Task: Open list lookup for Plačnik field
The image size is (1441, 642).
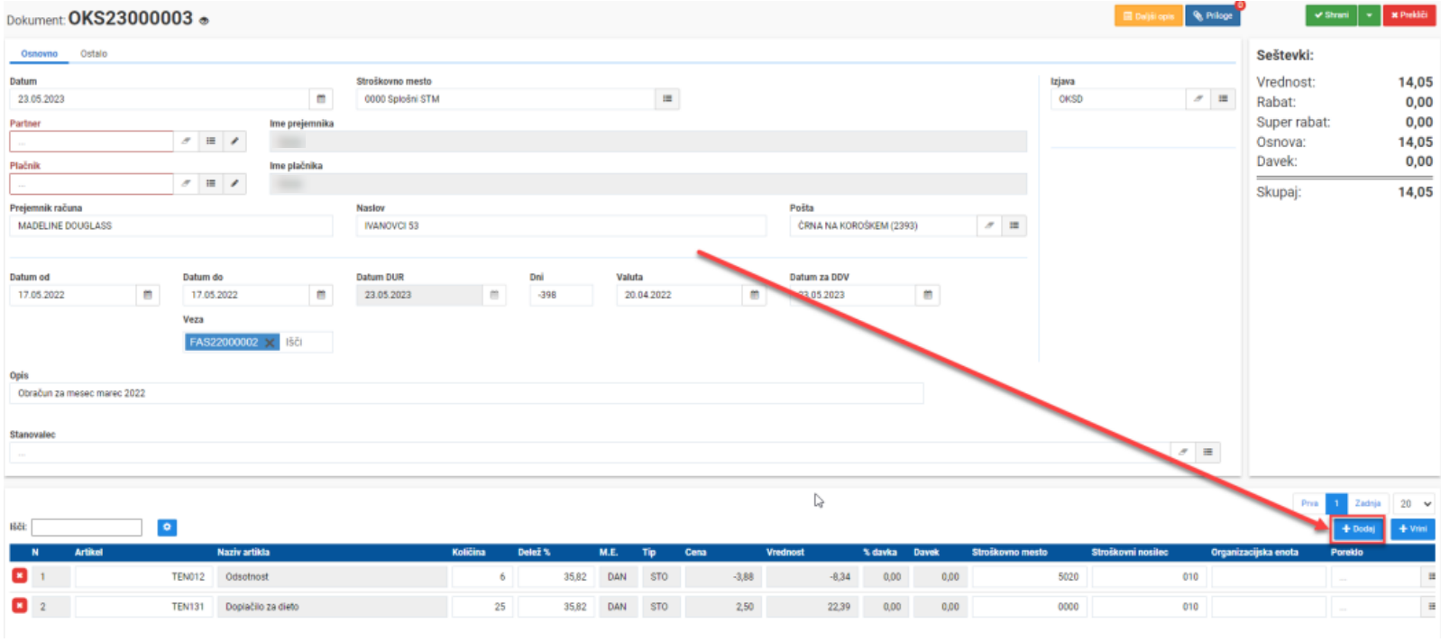Action: coord(210,184)
